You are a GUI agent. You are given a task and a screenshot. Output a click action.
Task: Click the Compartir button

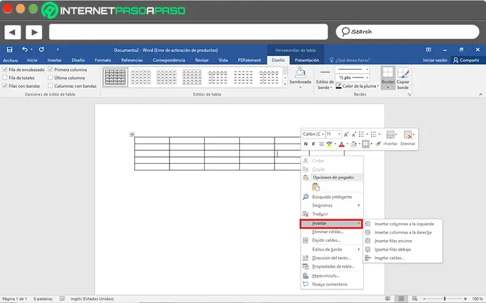pos(466,60)
